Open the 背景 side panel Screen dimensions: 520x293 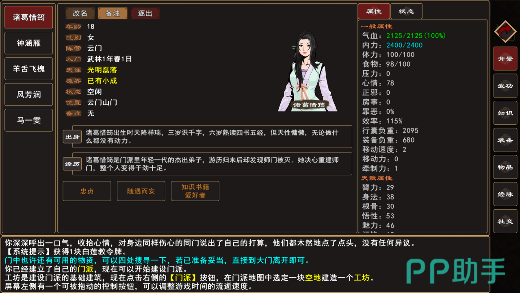505,59
